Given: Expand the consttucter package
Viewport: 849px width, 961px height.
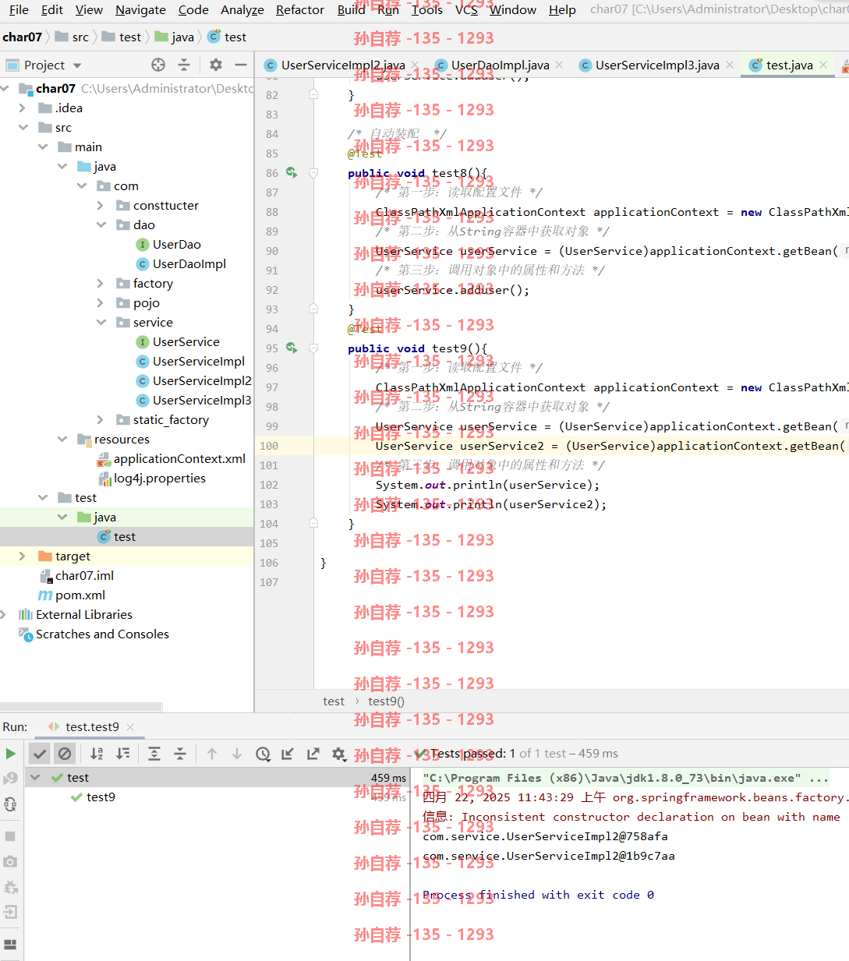Looking at the screenshot, I should tap(101, 205).
